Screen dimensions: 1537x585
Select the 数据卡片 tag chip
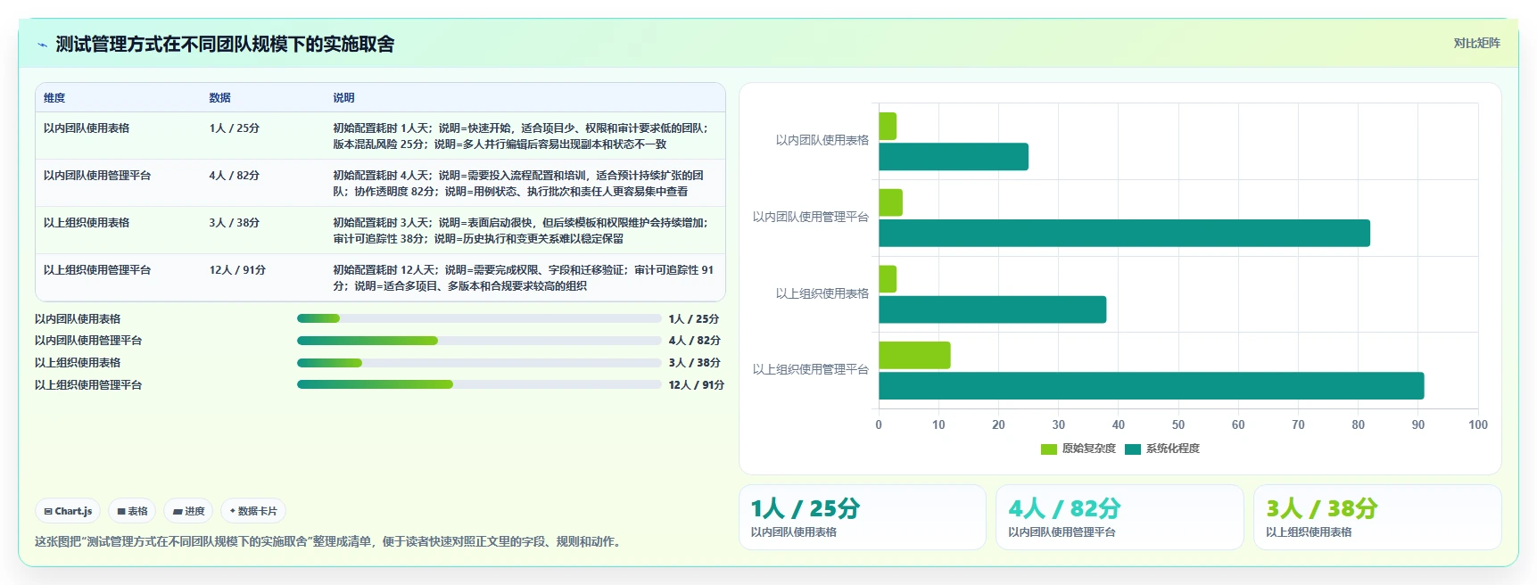[x=253, y=511]
